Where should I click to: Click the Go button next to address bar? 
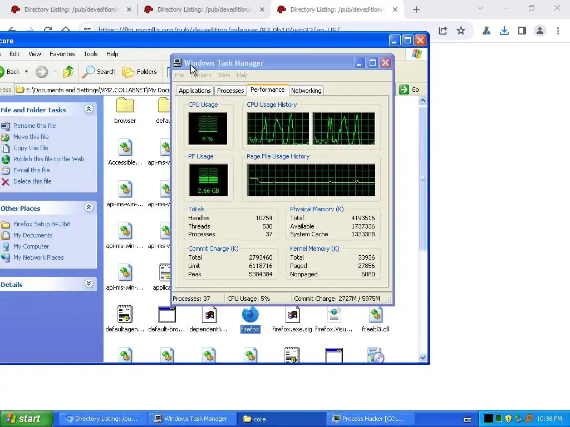pyautogui.click(x=409, y=90)
